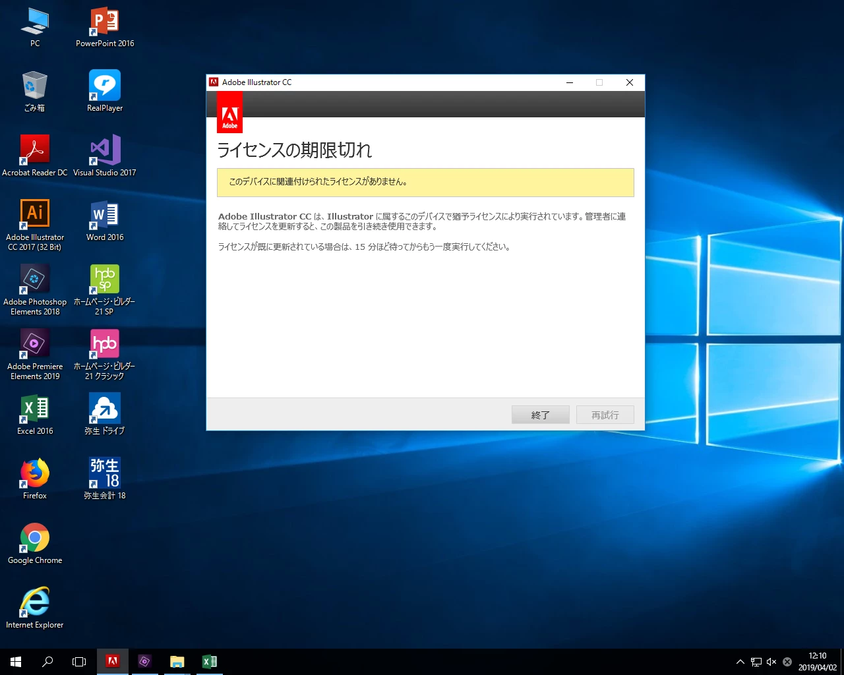The width and height of the screenshot is (844, 675).
Task: Open File Explorer from taskbar
Action: click(177, 662)
